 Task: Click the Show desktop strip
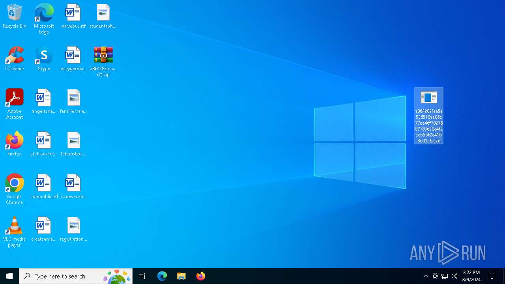coord(504,276)
